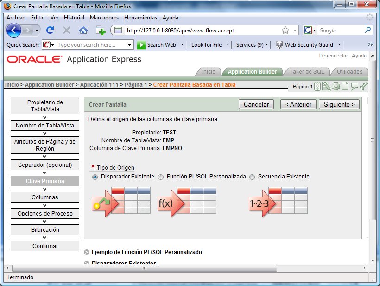Open the Web Security Guard dropdown arrow
Image resolution: width=380 pixels, height=286 pixels.
[339, 45]
